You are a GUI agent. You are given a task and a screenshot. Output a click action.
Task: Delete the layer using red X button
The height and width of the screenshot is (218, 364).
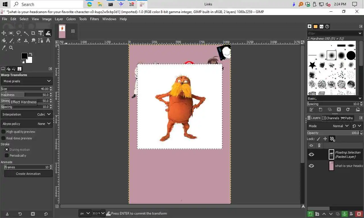[359, 214]
